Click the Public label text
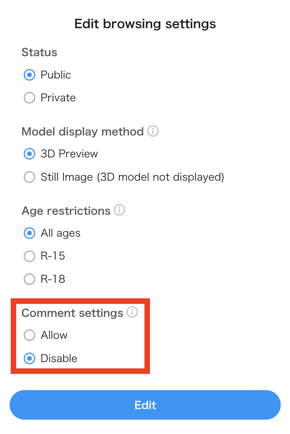 tap(55, 75)
